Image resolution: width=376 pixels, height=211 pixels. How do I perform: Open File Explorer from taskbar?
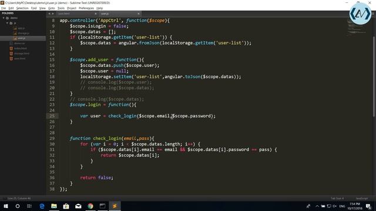[x=54, y=206]
